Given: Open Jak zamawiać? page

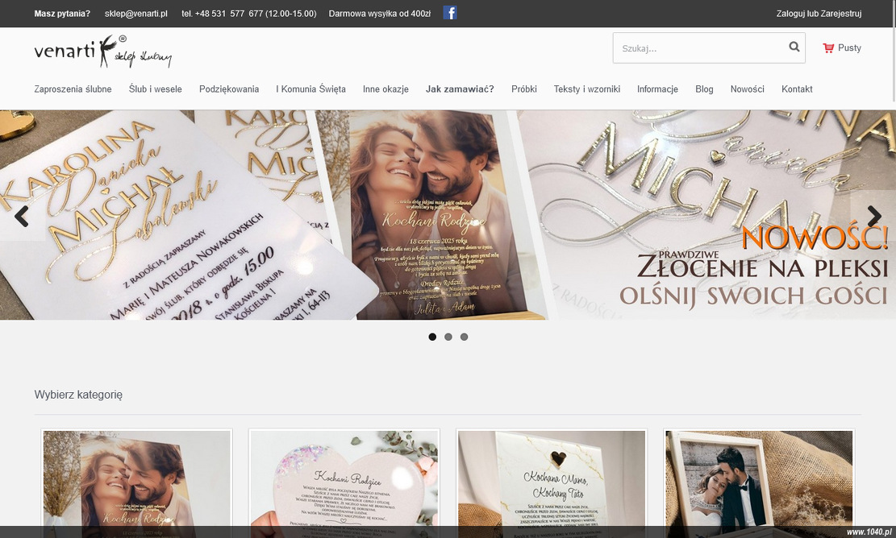Looking at the screenshot, I should pyautogui.click(x=460, y=89).
